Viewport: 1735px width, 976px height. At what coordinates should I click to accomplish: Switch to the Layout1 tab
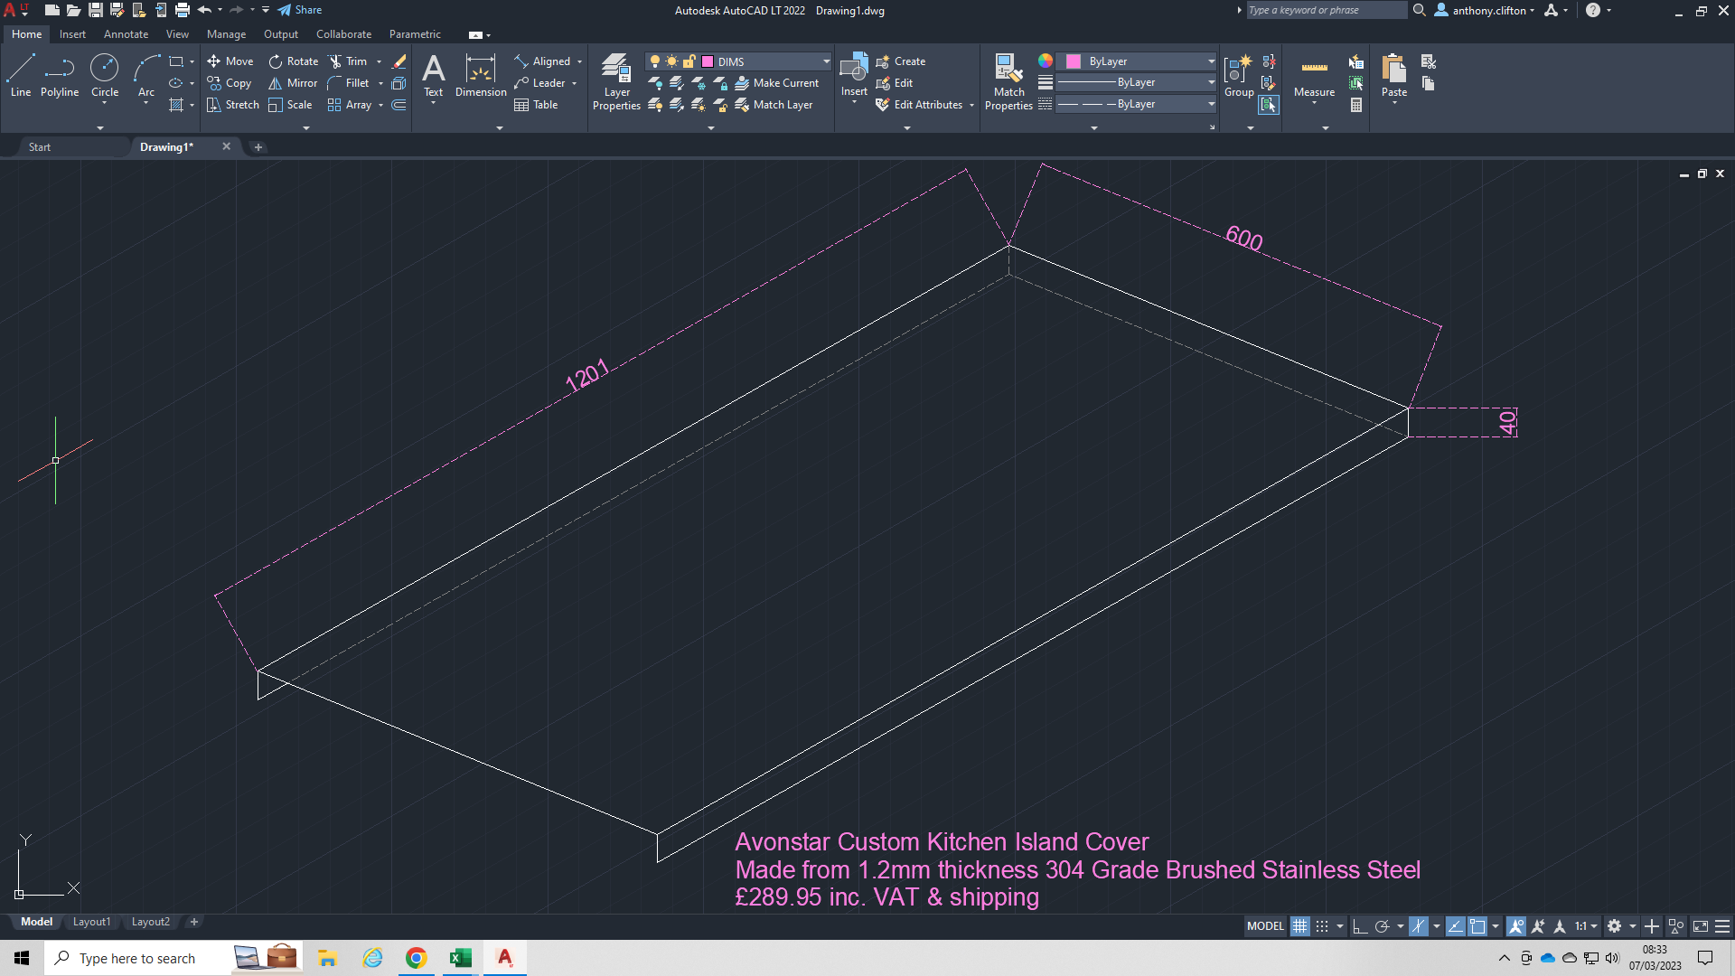point(91,922)
